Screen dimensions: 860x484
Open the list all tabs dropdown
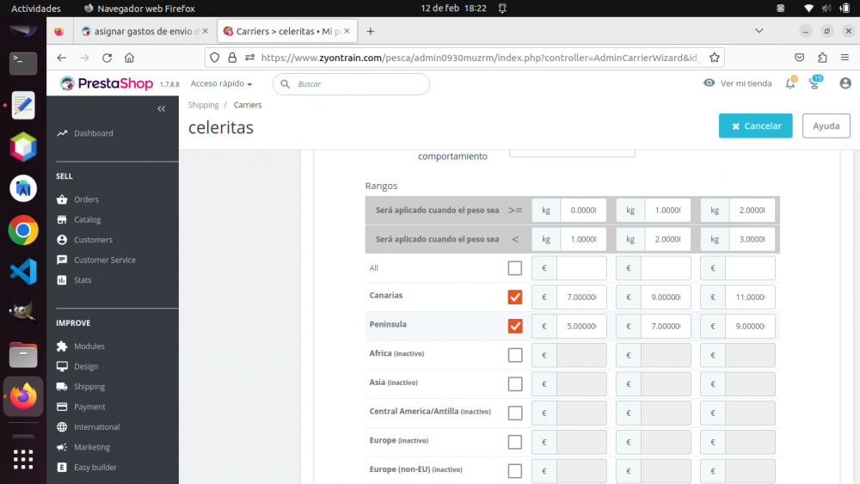[759, 31]
